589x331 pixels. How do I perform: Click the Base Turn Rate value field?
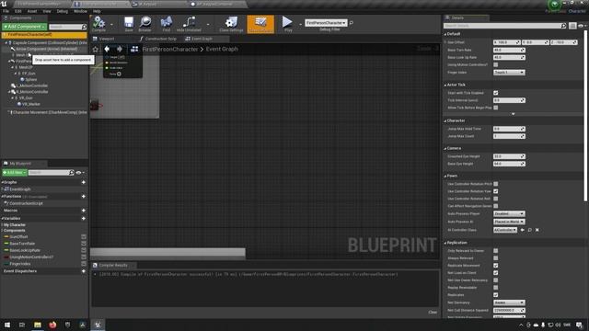pyautogui.click(x=509, y=50)
